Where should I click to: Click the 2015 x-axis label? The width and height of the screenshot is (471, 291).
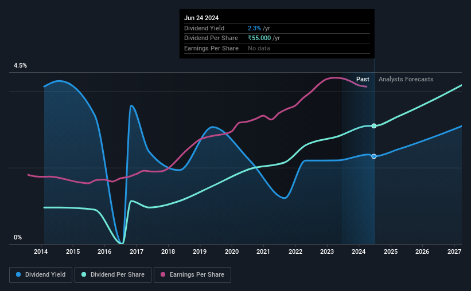(x=73, y=251)
